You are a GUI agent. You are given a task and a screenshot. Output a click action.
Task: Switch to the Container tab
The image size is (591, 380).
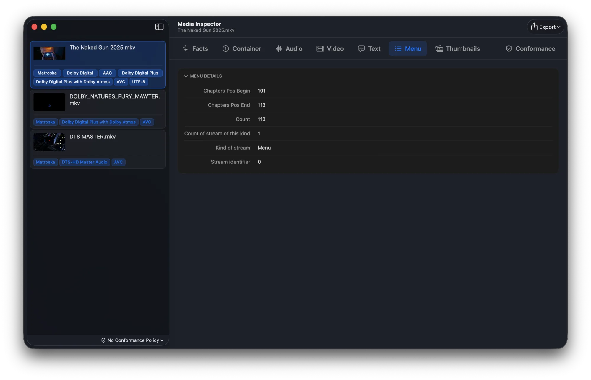pos(242,49)
